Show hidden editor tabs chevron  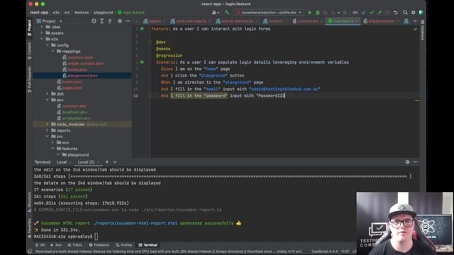pyautogui.click(x=415, y=21)
